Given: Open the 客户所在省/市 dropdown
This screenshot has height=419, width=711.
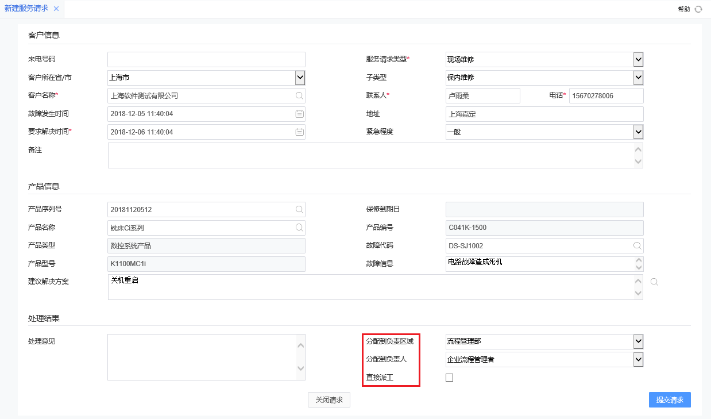Looking at the screenshot, I should [299, 78].
